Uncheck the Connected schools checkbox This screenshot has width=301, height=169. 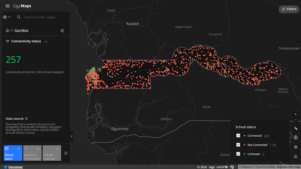pos(238,135)
